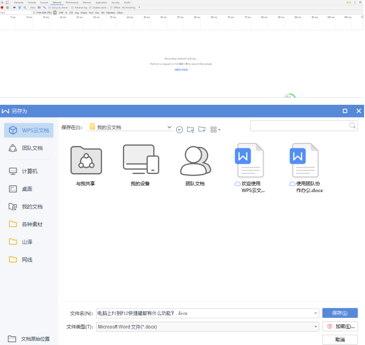Viewport: 365px width, 345px height.
Task: Check the Disable cache option
Action: 90,7
